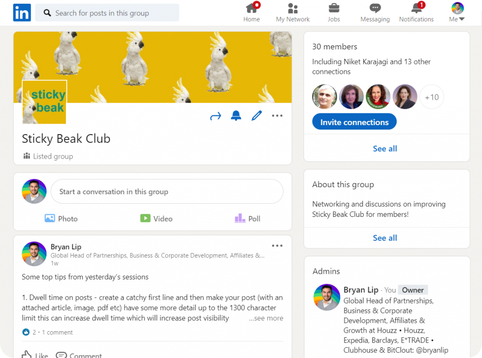
Task: Open My Network page
Action: pos(293,12)
